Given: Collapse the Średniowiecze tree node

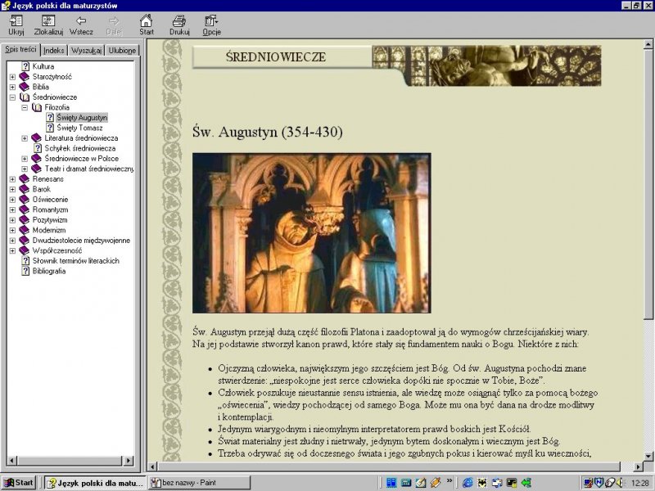Looking at the screenshot, I should (12, 97).
